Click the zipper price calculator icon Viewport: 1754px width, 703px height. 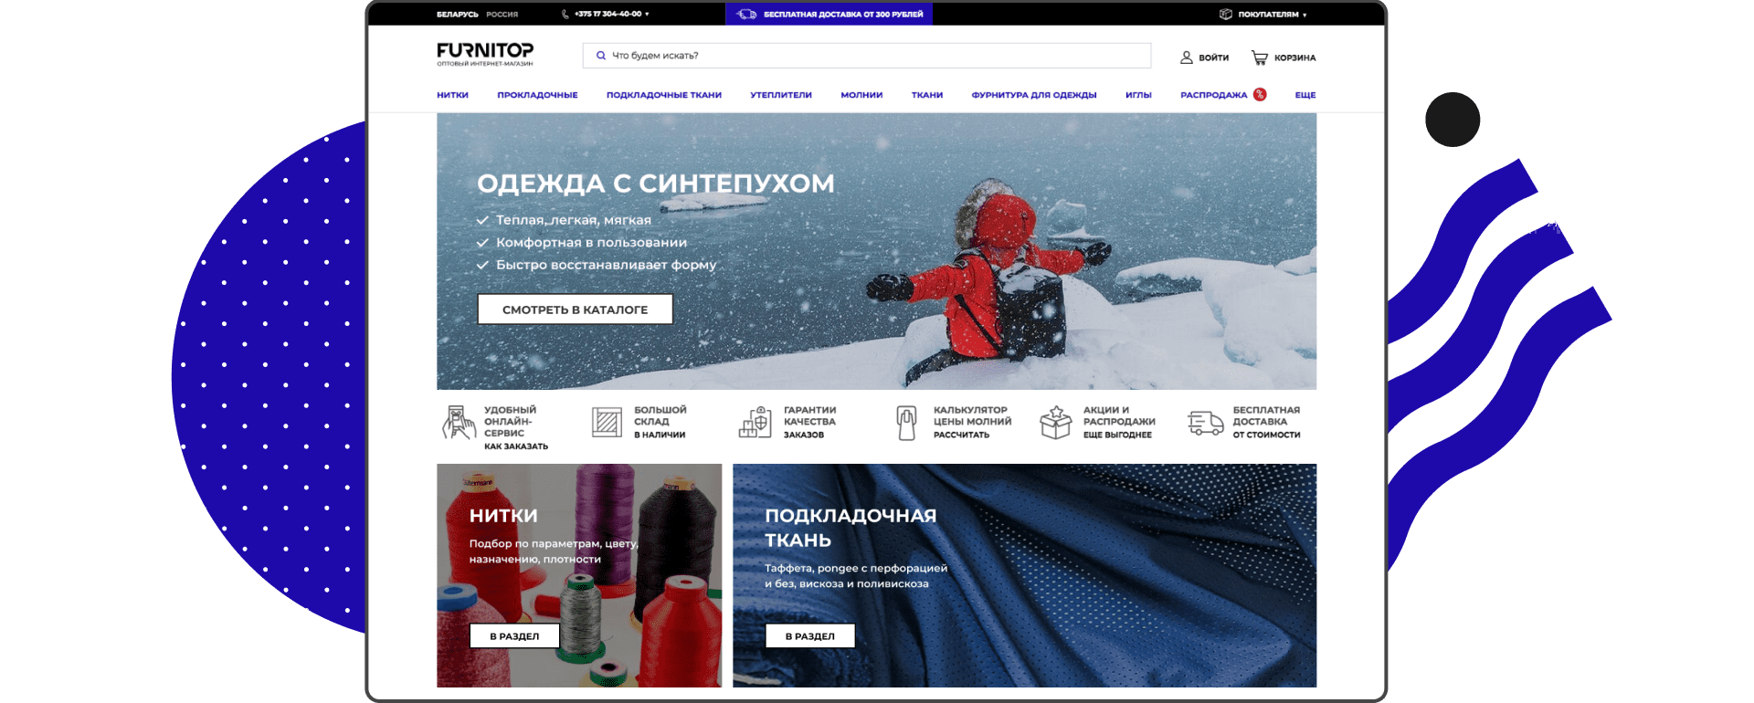tap(906, 423)
